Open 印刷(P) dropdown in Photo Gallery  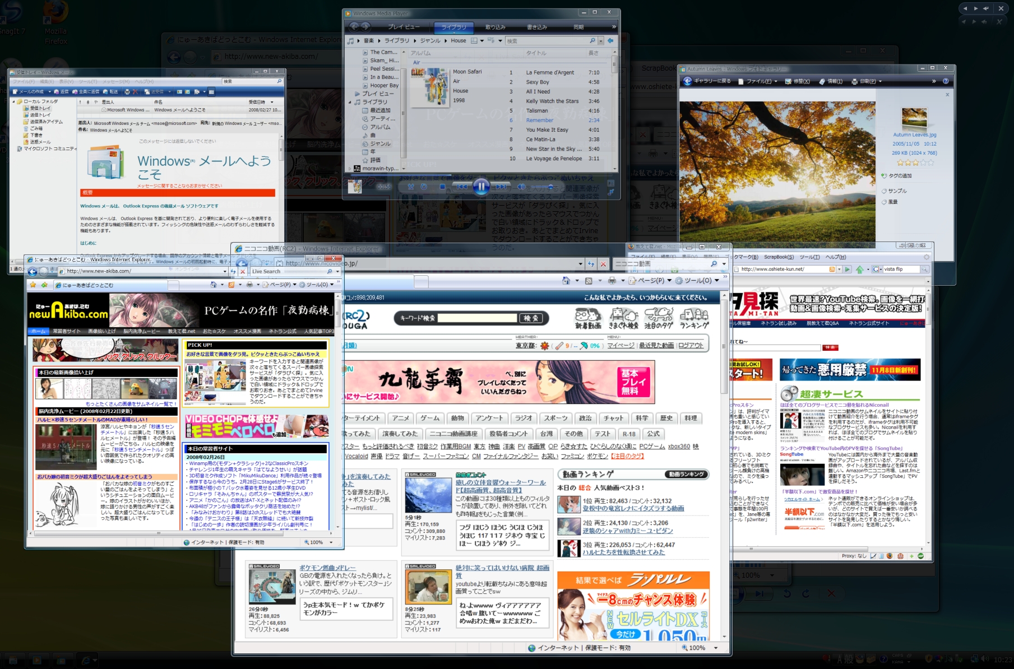(x=880, y=81)
